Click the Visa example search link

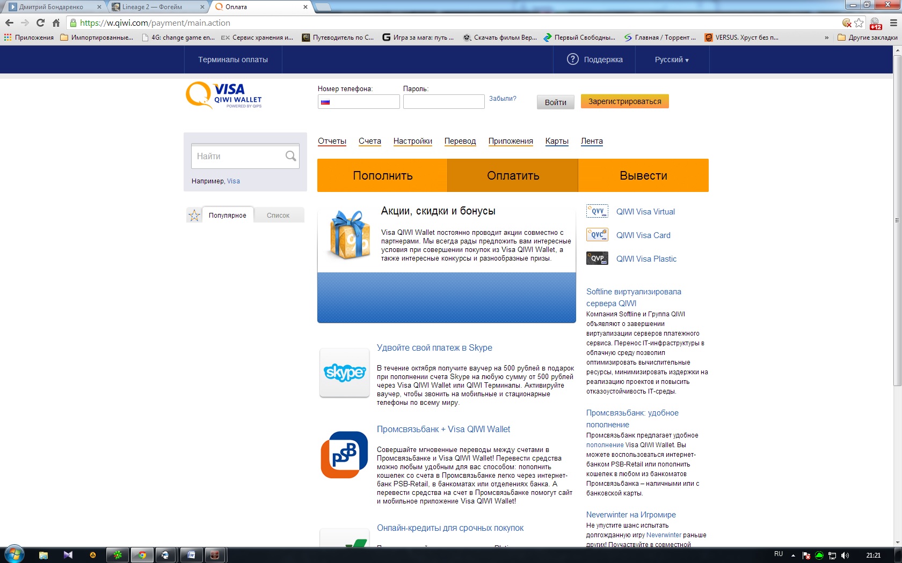point(234,181)
